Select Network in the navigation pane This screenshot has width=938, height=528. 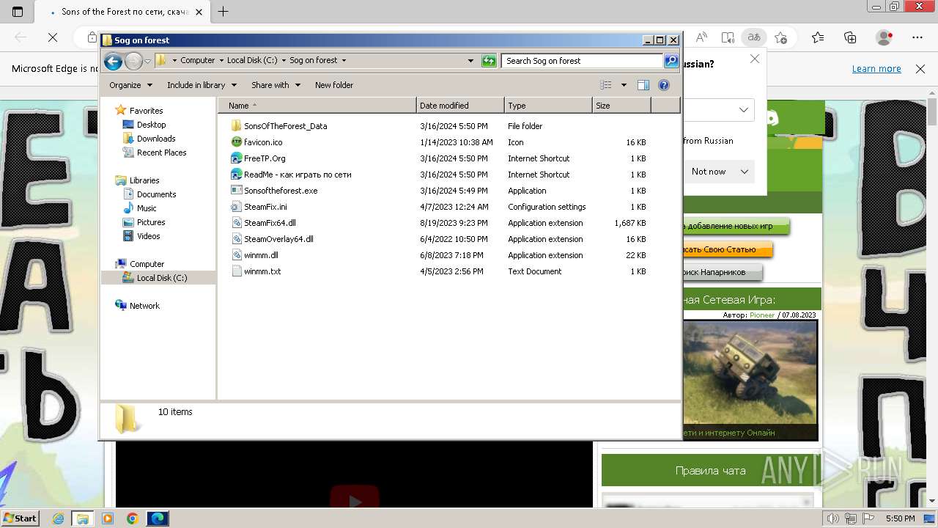point(144,306)
